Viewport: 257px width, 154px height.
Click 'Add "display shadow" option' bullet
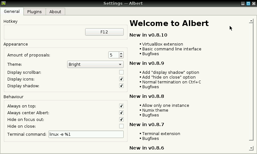pos(171,72)
